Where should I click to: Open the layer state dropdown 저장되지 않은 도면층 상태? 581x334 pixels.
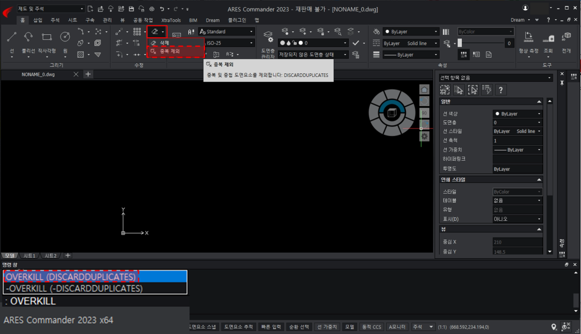tap(313, 55)
